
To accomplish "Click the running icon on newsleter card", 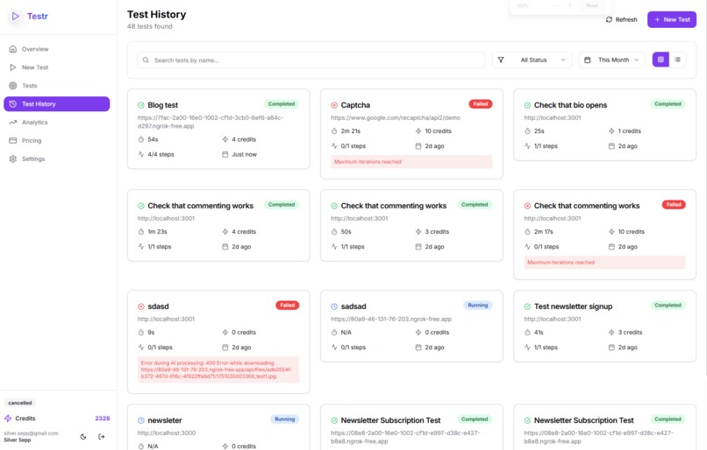I will [x=141, y=420].
